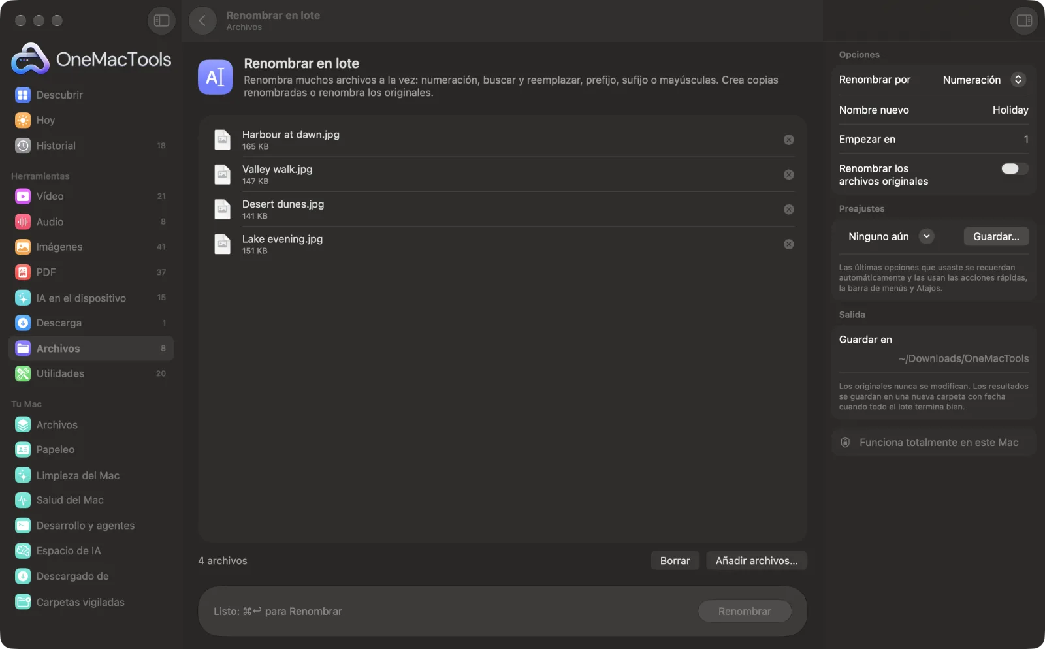Select the Imágenes tools icon
This screenshot has height=649, width=1045.
tap(23, 247)
